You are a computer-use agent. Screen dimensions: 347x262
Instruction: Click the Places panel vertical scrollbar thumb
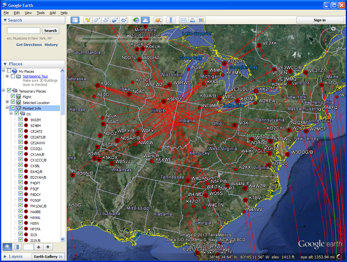pyautogui.click(x=63, y=94)
